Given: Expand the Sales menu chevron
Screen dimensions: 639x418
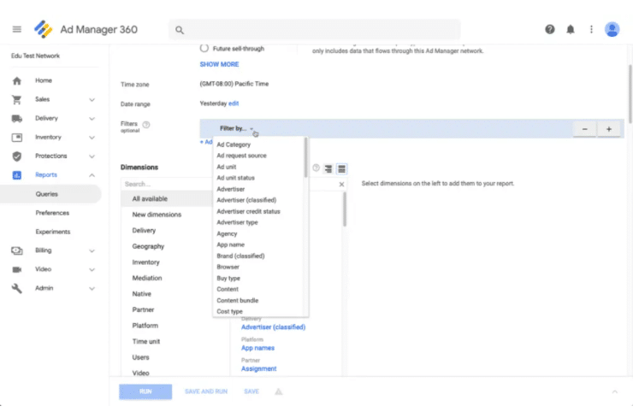Looking at the screenshot, I should click(92, 100).
